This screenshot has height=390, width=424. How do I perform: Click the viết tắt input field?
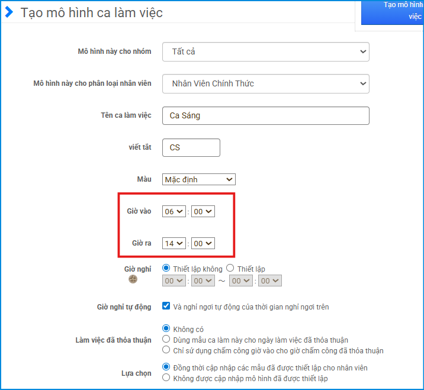pyautogui.click(x=191, y=147)
